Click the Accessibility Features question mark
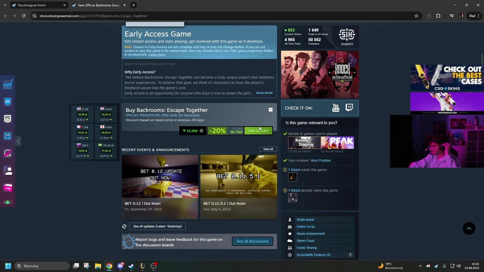Screen dimensions: 484x272 (x=350, y=255)
